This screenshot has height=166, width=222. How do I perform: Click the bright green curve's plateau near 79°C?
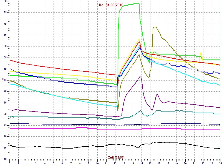(130, 4)
